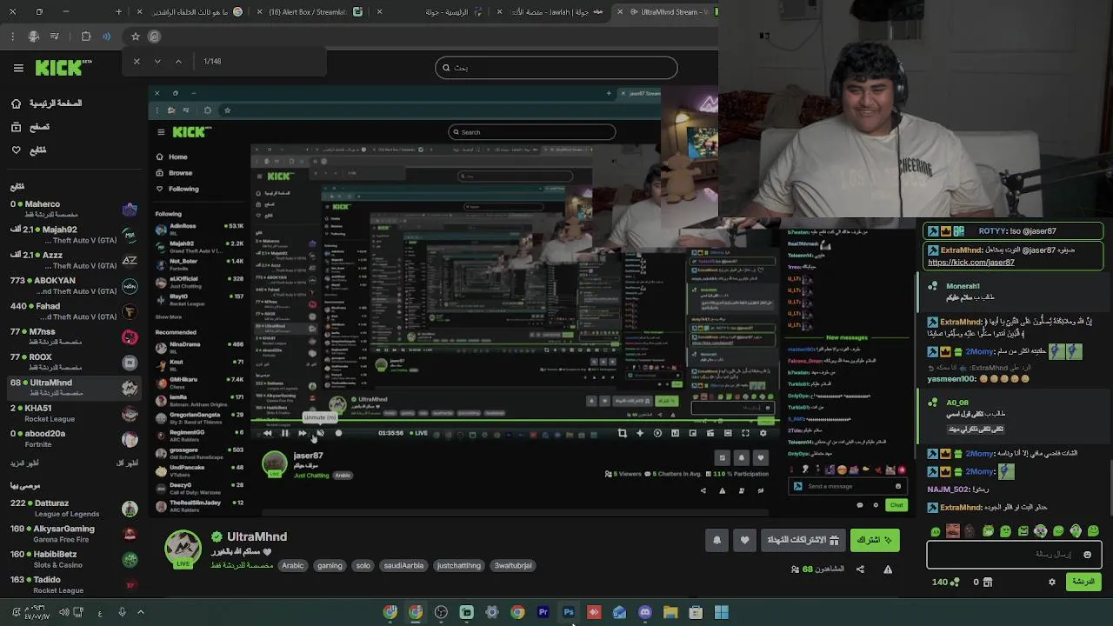Click the UltraMhnd streamer avatar

coord(183,548)
